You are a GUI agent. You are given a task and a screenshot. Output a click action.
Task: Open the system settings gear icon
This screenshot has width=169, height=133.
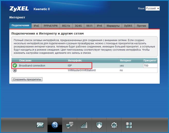(114, 125)
